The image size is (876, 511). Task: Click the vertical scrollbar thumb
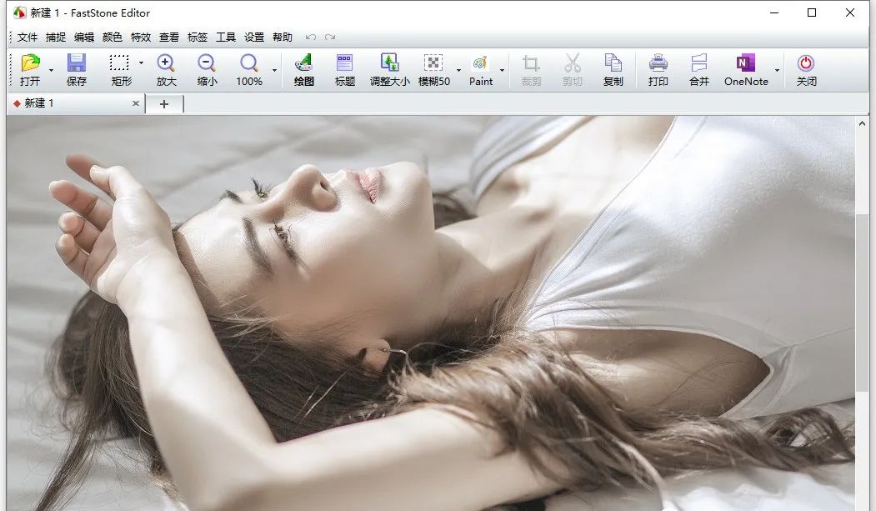point(862,302)
